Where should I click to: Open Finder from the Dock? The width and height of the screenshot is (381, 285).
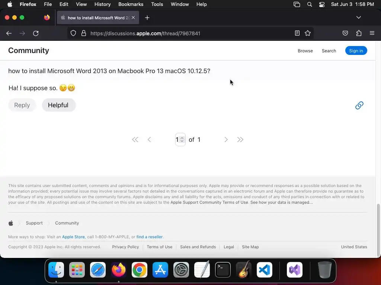pyautogui.click(x=56, y=270)
